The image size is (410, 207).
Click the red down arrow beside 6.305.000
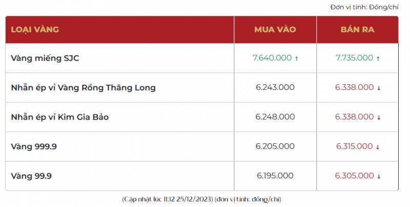(x=379, y=176)
